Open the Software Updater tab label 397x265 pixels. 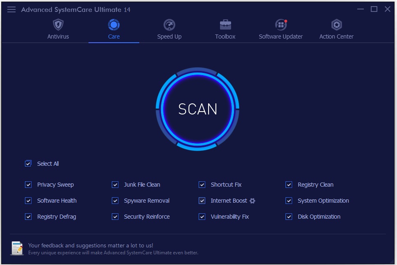pos(281,37)
